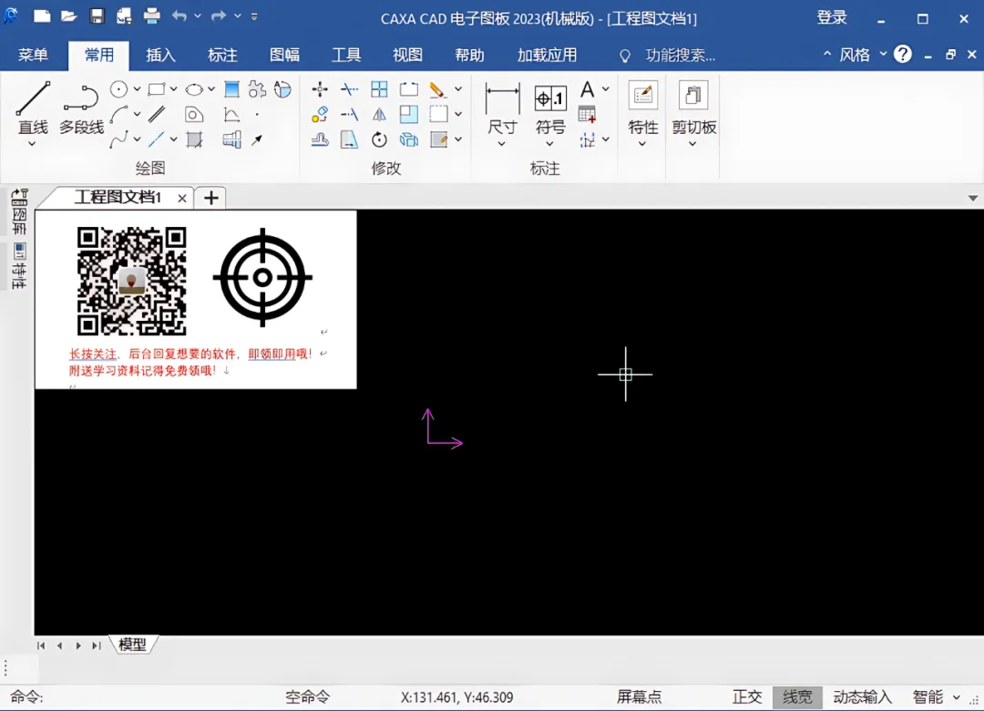Open the 符号 symbol dropdown
The height and width of the screenshot is (711, 984).
pos(549,144)
